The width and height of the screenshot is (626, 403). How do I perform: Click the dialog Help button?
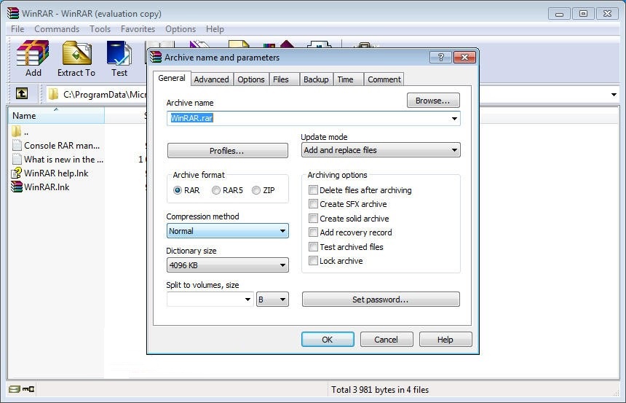pos(445,340)
